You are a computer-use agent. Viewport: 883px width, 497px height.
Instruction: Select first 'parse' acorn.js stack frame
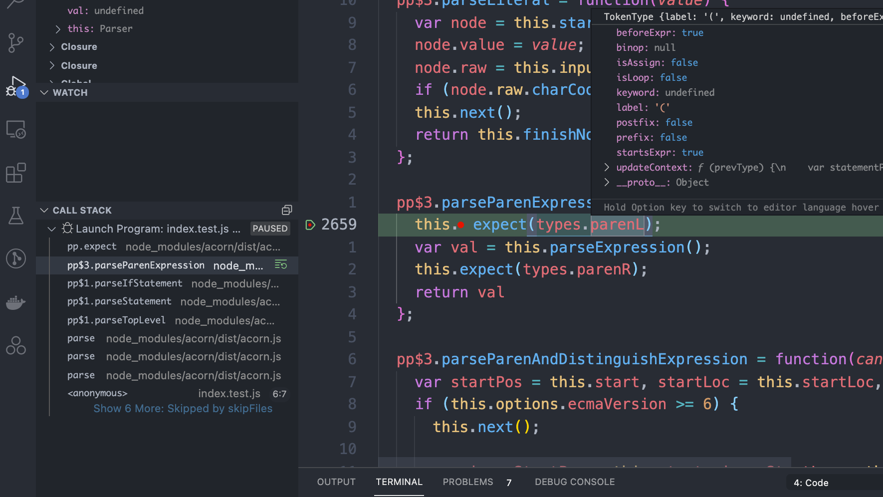167,338
